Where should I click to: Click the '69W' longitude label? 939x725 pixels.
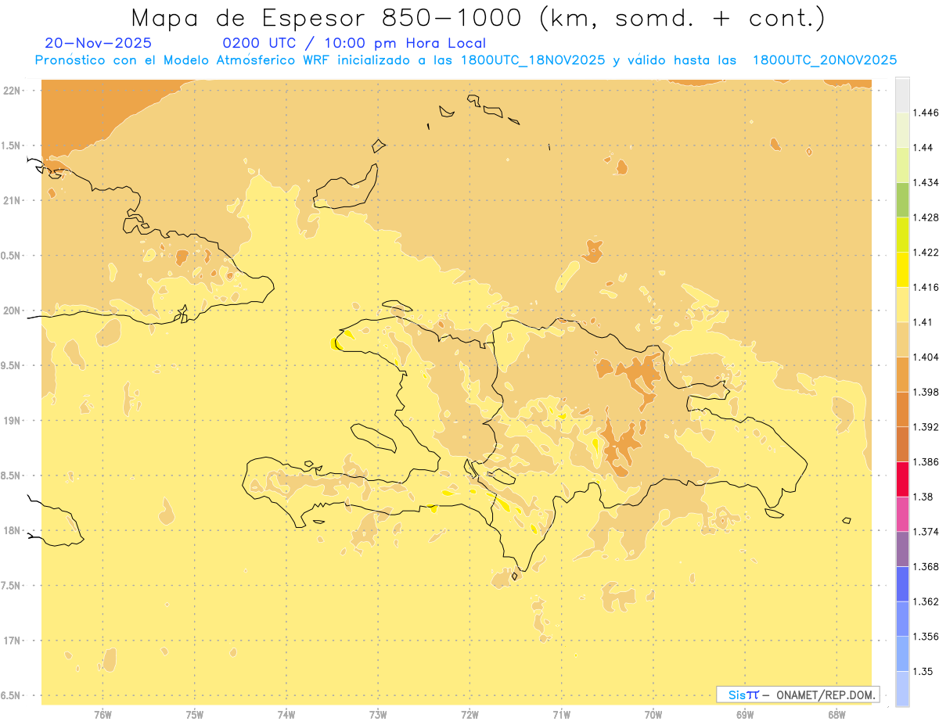coord(745,714)
